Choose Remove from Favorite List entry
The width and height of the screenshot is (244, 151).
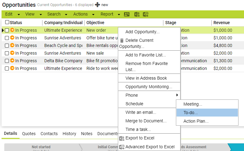pos(149,67)
